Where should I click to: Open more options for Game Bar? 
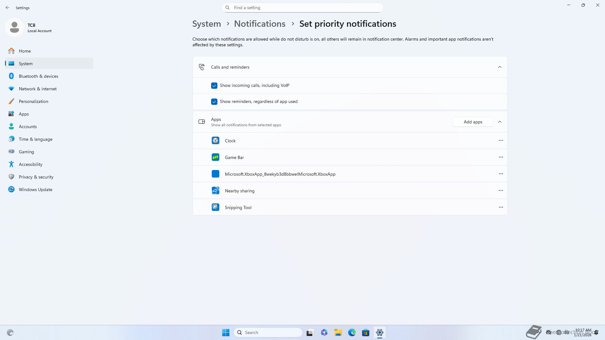[x=501, y=157]
